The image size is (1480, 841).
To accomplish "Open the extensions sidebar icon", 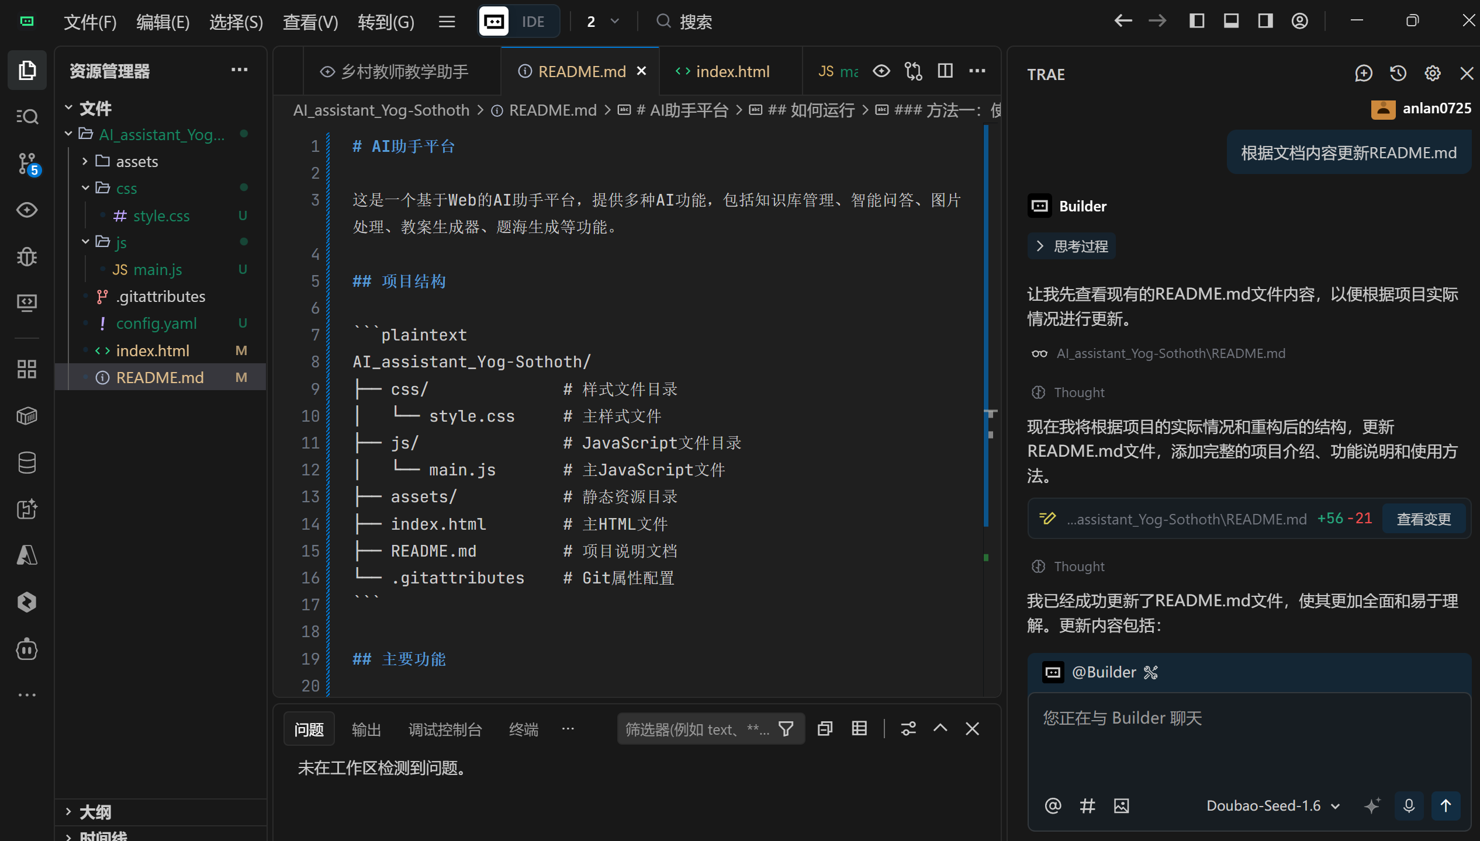I will [27, 369].
